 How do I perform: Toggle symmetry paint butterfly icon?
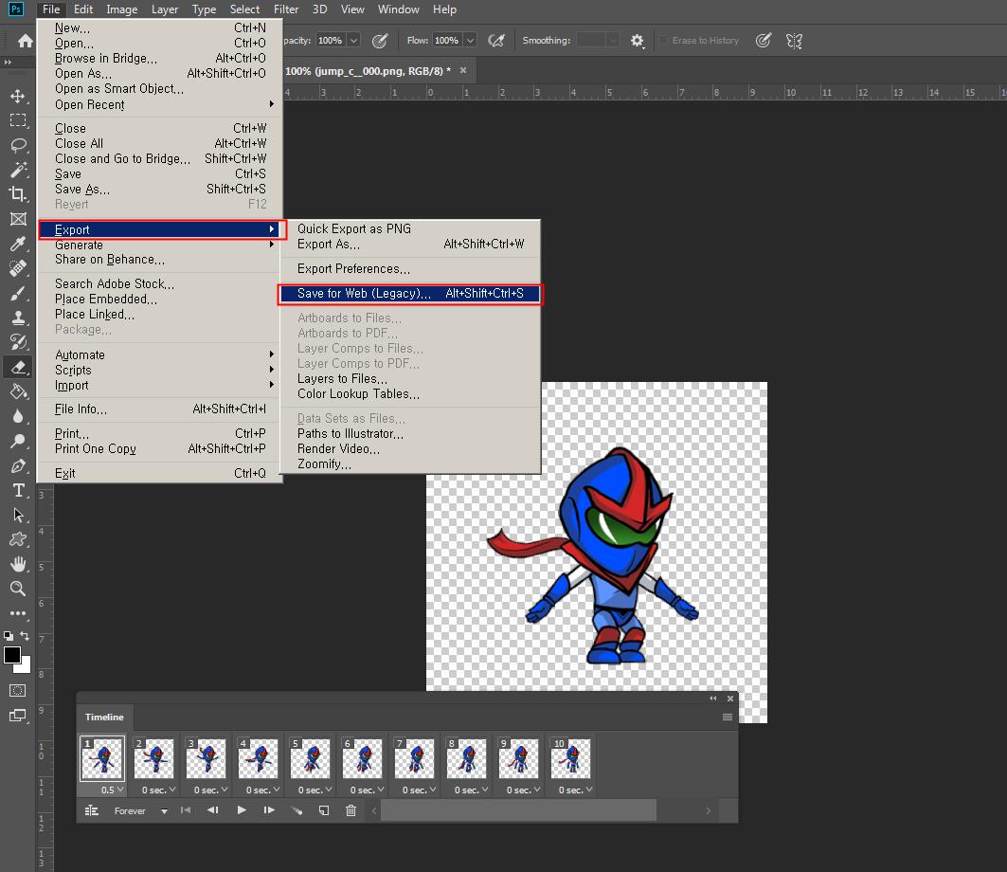pos(794,41)
